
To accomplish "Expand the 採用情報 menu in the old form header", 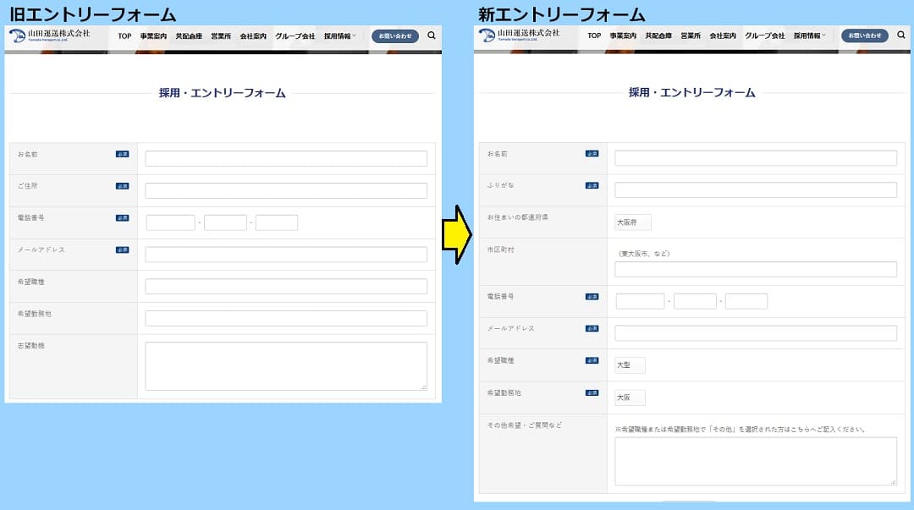I will click(340, 36).
